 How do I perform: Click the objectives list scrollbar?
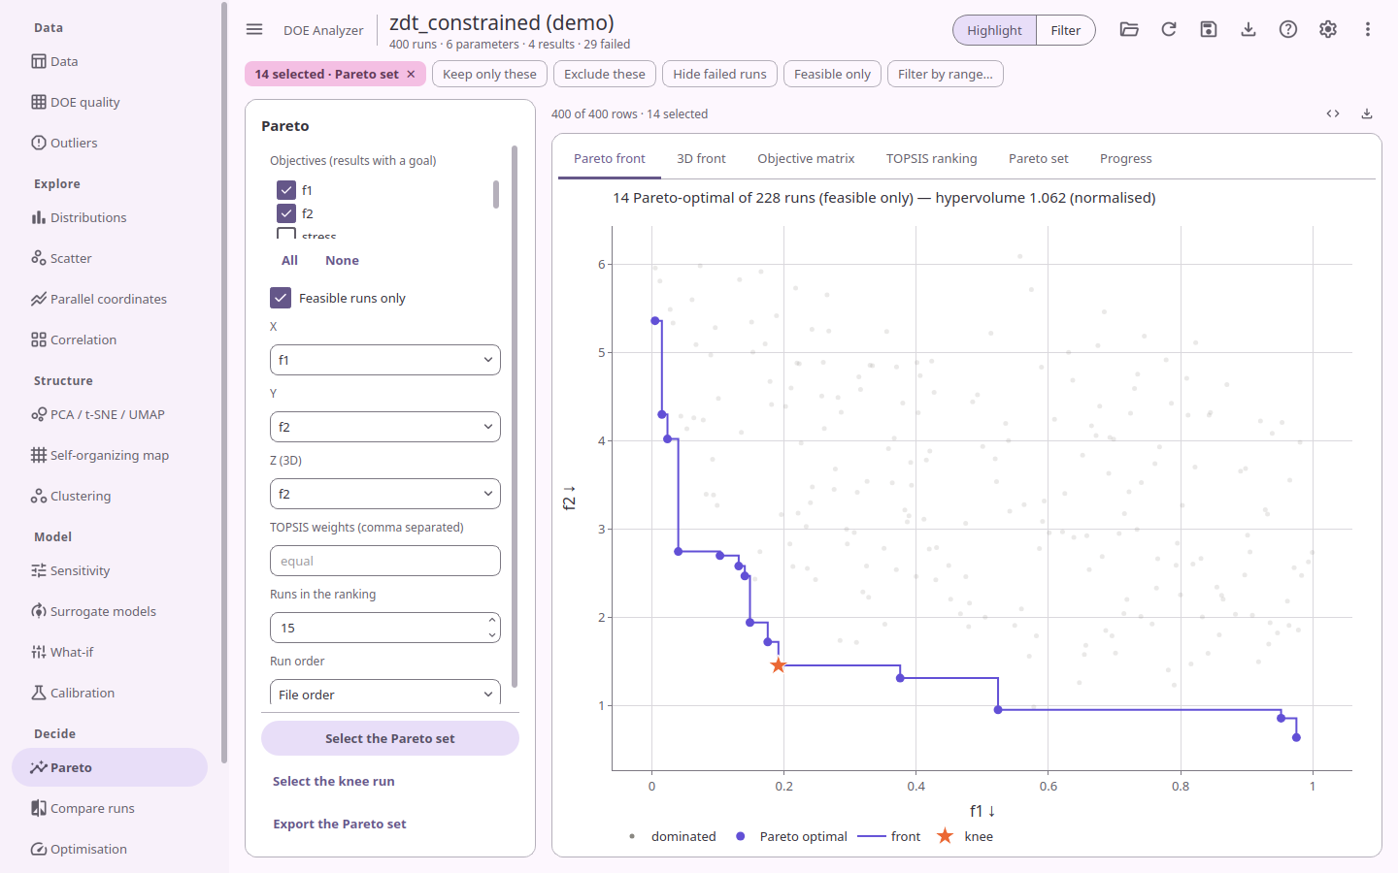point(496,194)
